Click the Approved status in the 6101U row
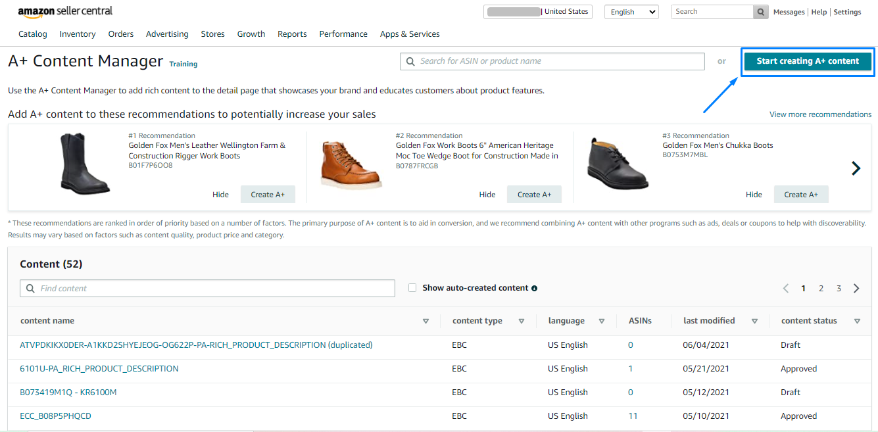The image size is (878, 432). [x=798, y=369]
